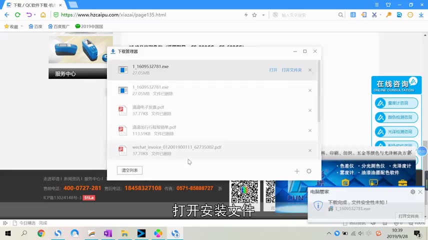Bookmark this page with the star icon

254,14
